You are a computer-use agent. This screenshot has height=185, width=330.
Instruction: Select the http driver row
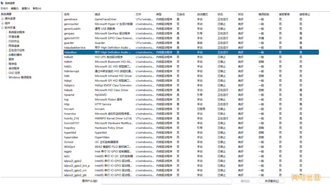pos(191,104)
